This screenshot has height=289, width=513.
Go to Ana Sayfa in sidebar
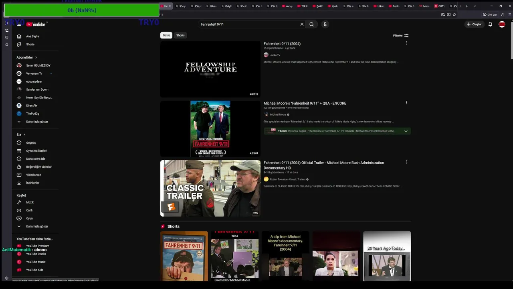(34, 36)
